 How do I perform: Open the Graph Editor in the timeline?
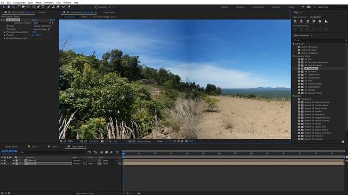(x=117, y=152)
